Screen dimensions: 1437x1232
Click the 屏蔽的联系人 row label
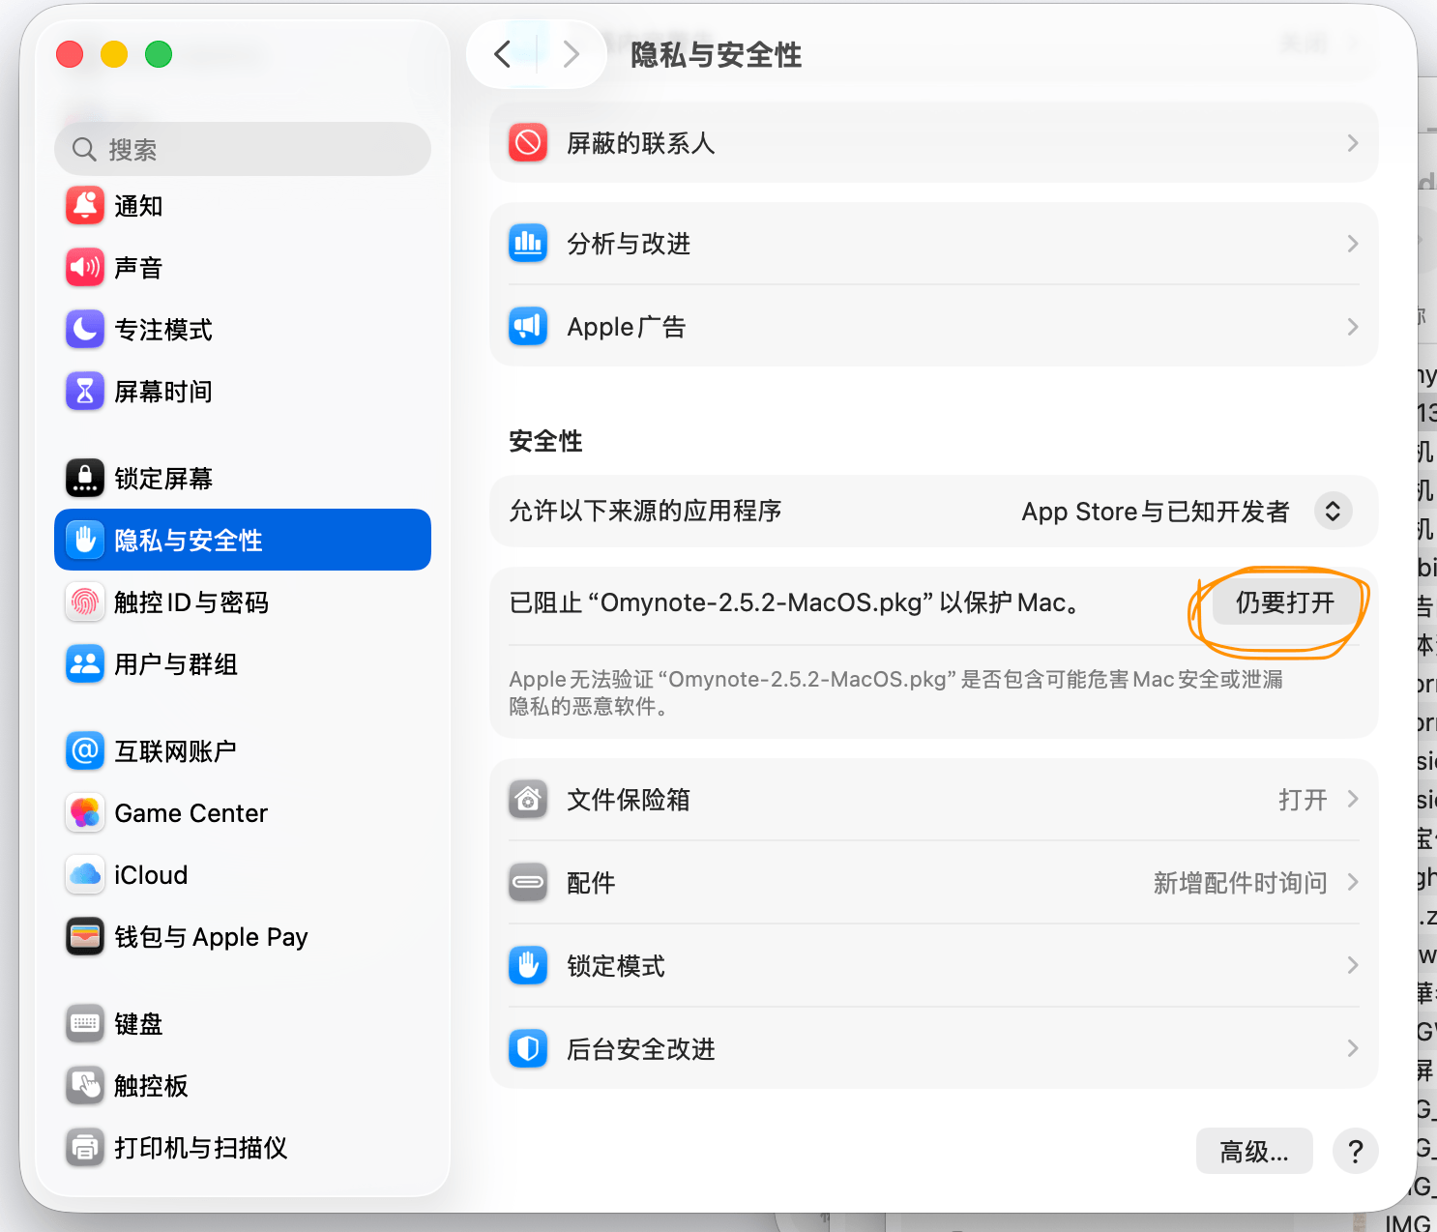point(641,144)
